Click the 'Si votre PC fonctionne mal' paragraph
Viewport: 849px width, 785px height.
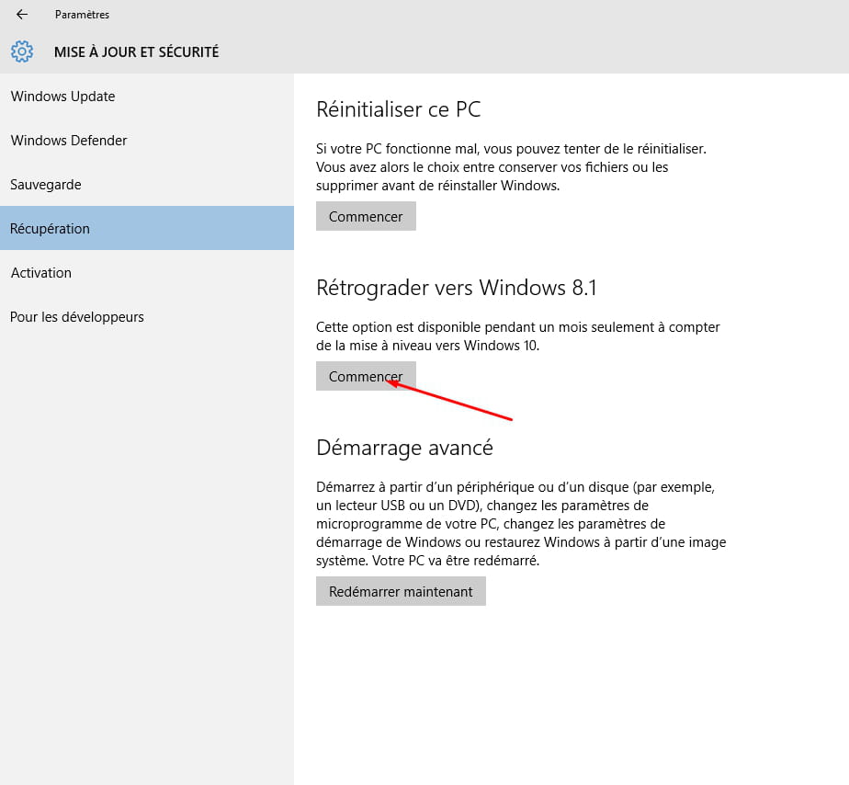tap(511, 167)
